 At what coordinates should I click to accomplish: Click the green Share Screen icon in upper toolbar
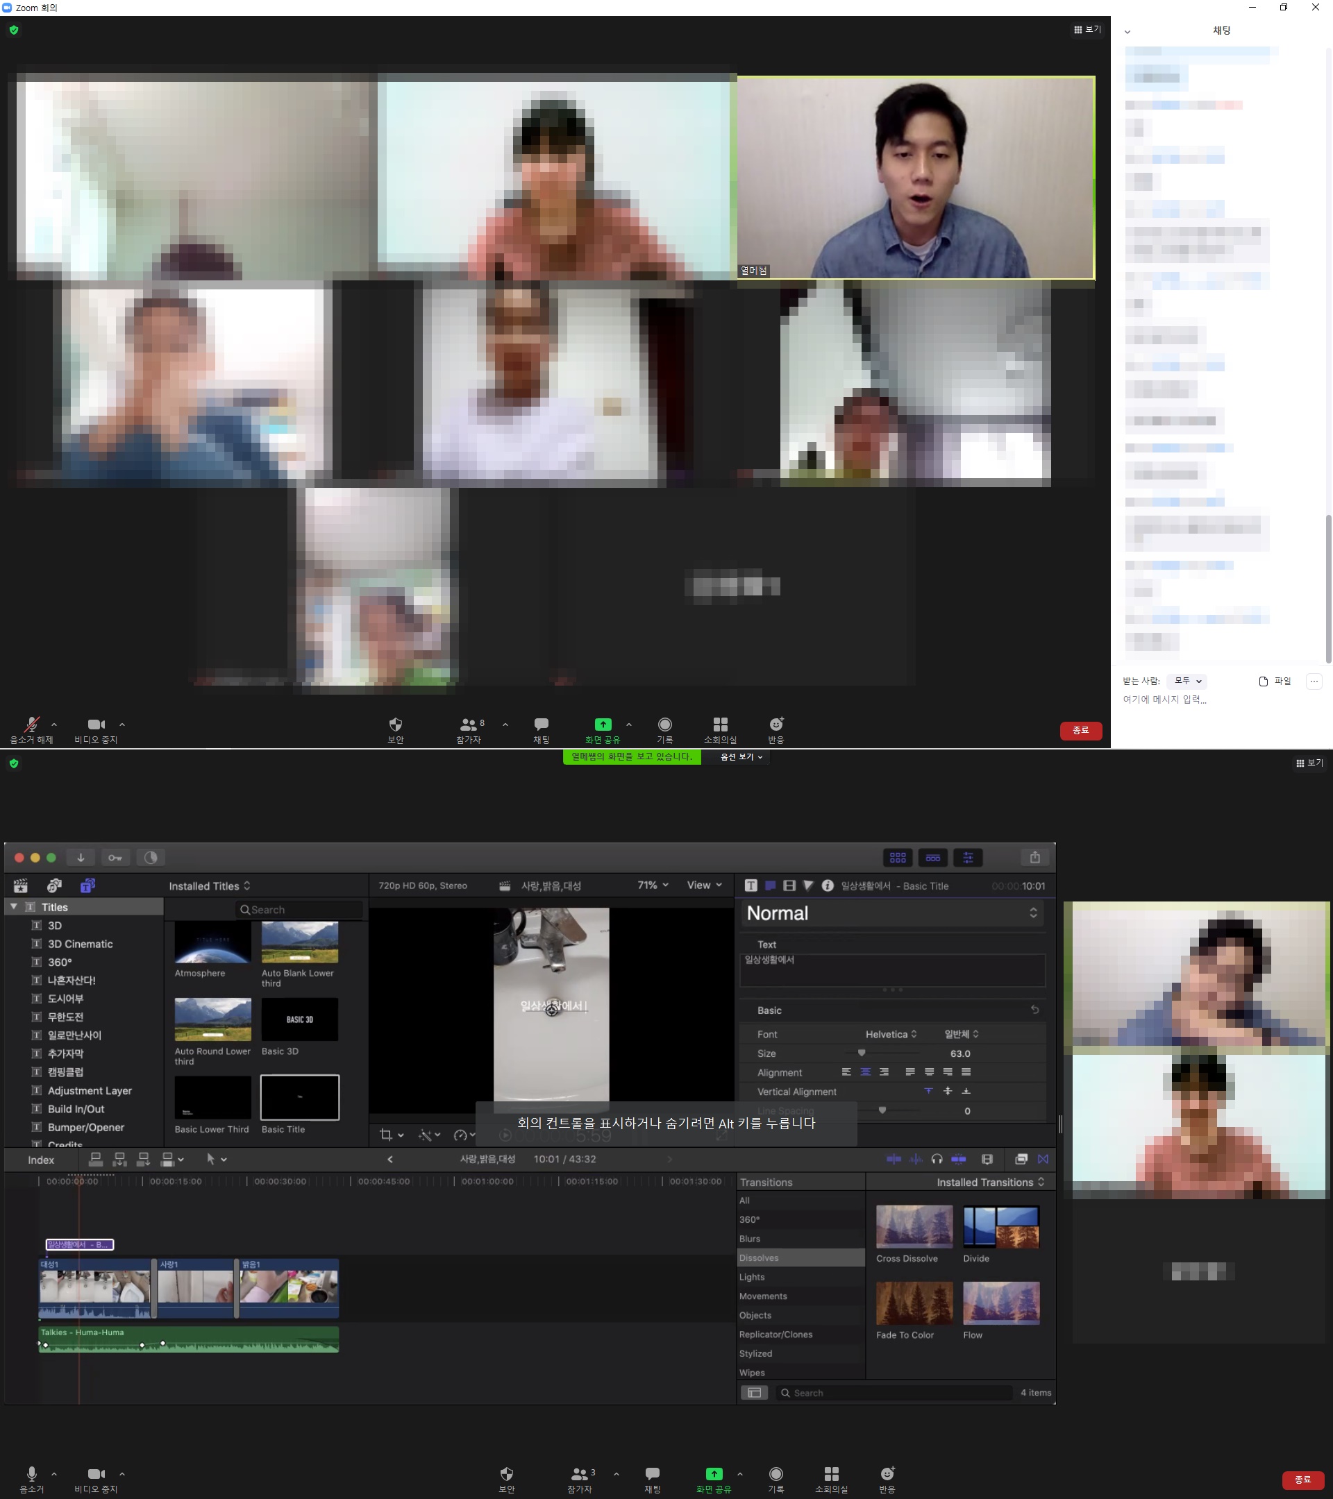pos(603,725)
